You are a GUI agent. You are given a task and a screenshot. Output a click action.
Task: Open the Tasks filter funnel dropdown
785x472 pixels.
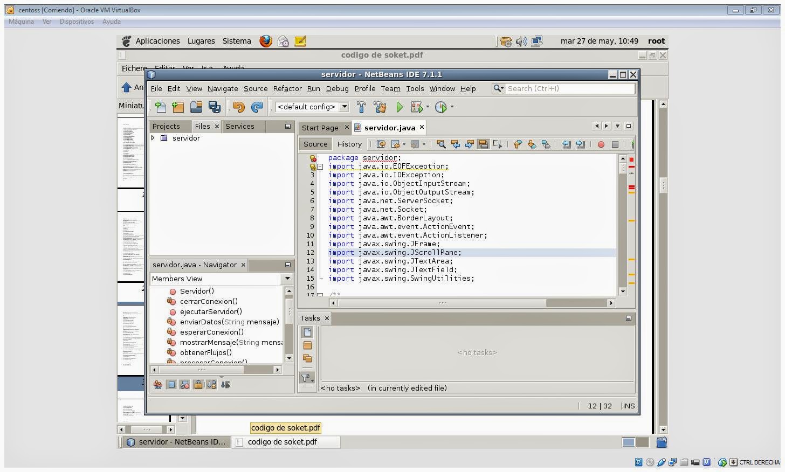point(307,378)
